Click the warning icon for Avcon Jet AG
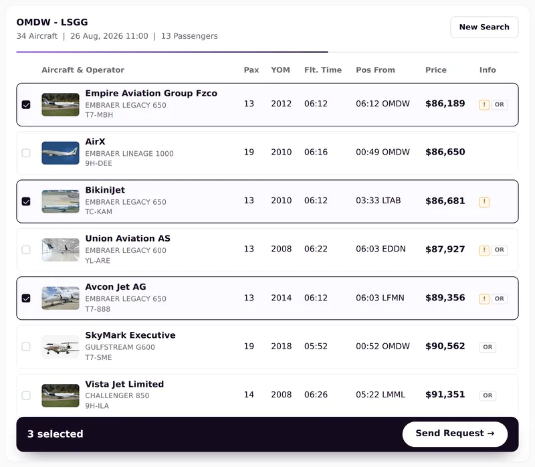Image resolution: width=535 pixels, height=467 pixels. point(484,298)
